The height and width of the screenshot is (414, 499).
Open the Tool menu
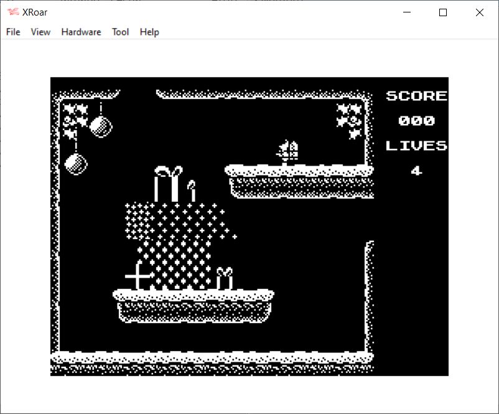120,32
